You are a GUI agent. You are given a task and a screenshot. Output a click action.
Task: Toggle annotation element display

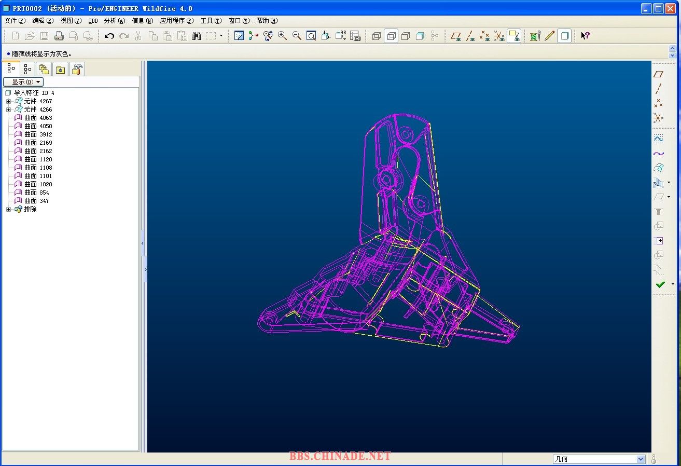click(x=514, y=36)
